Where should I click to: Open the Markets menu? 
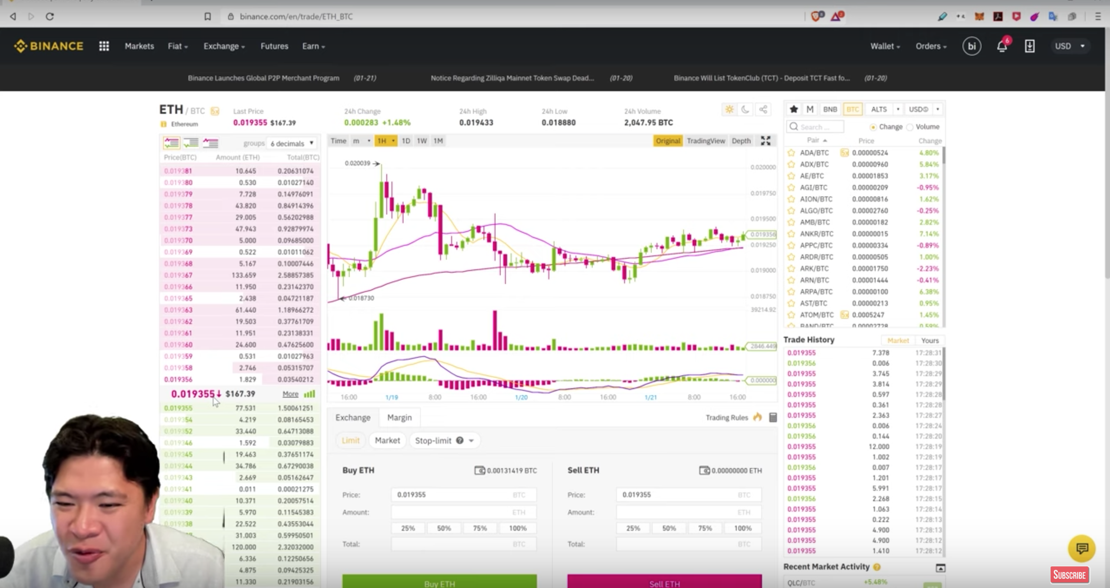139,46
